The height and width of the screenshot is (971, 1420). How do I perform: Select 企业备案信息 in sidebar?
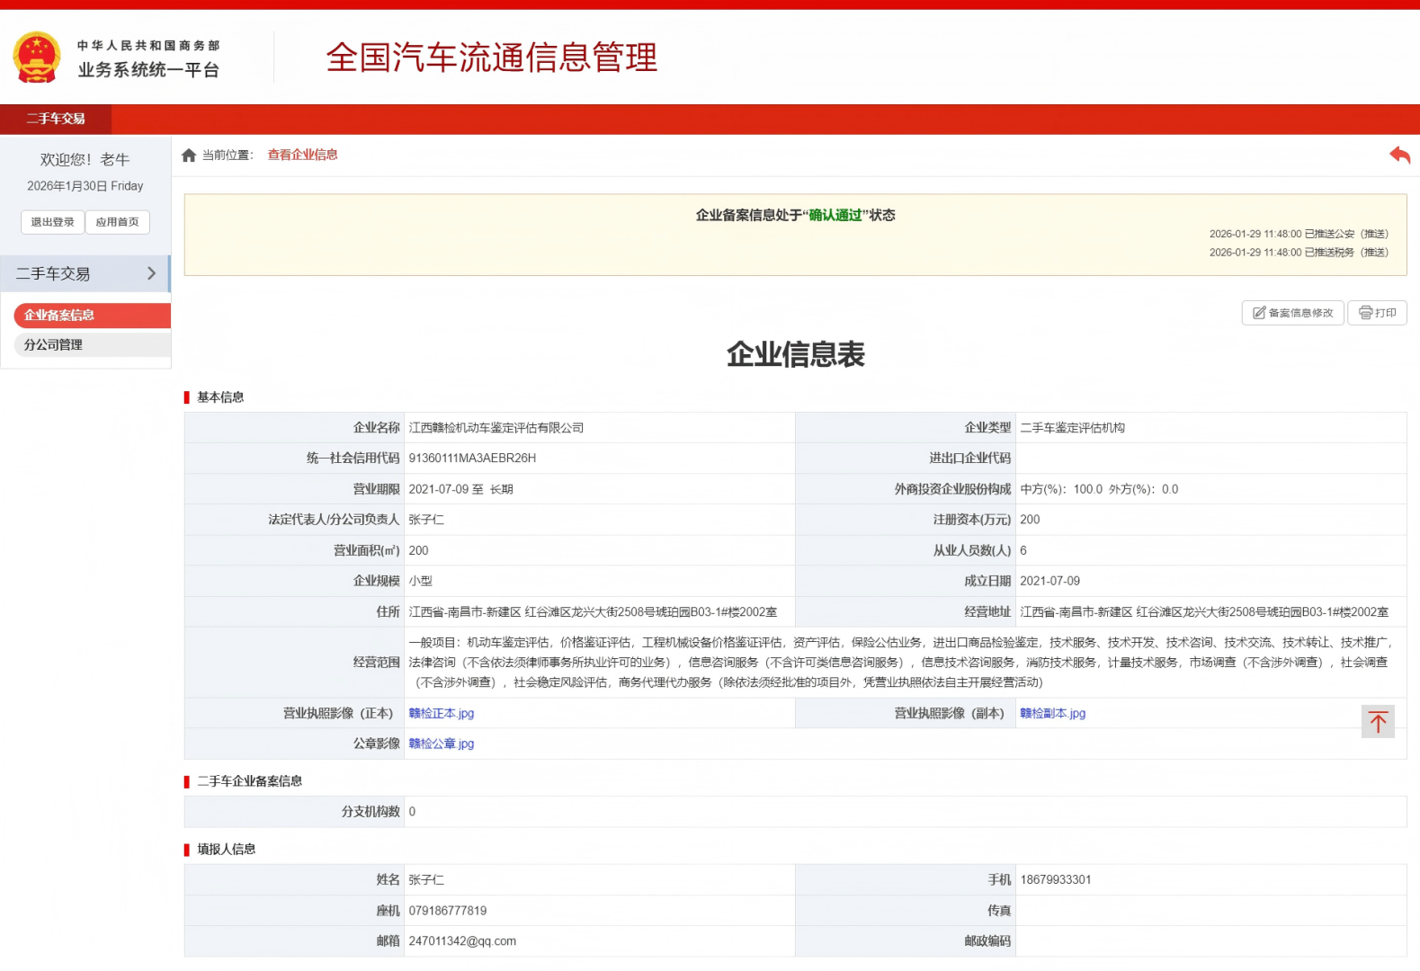coord(92,316)
